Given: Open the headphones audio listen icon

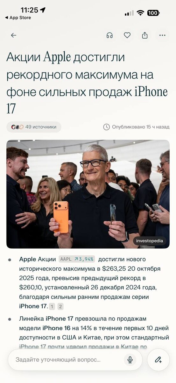Looking at the screenshot, I should [x=109, y=35].
